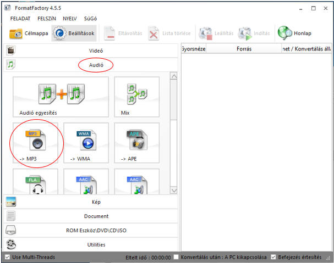
Task: Toggle the Use Multi-Threads checkbox
Action: point(7,257)
